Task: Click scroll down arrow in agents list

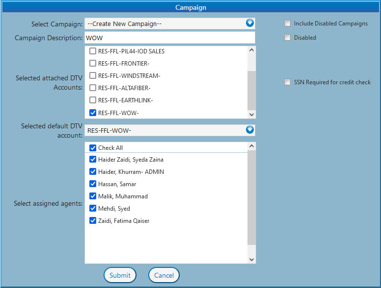Action: tap(251, 259)
